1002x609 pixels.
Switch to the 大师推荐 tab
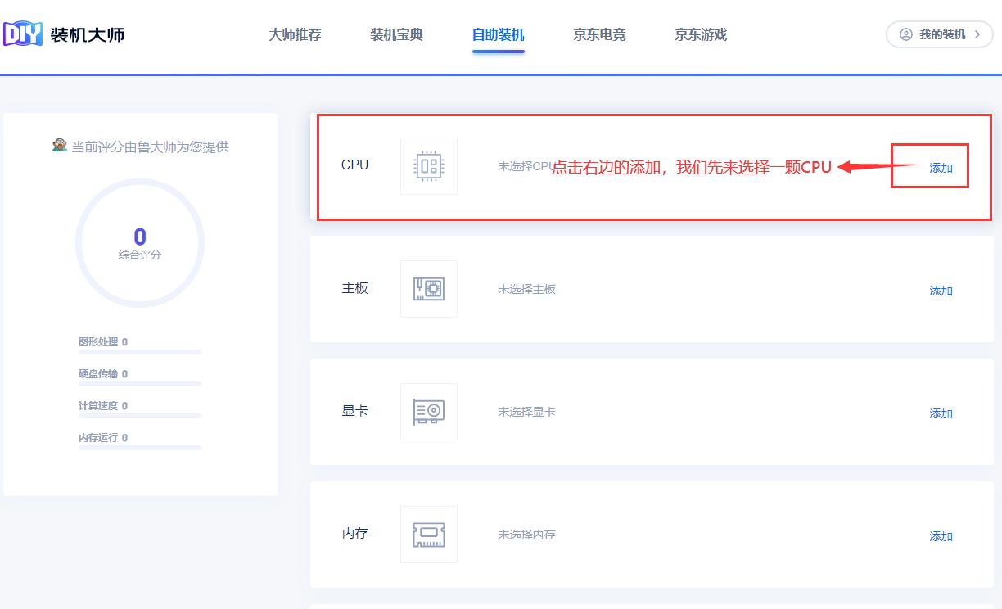coord(295,34)
